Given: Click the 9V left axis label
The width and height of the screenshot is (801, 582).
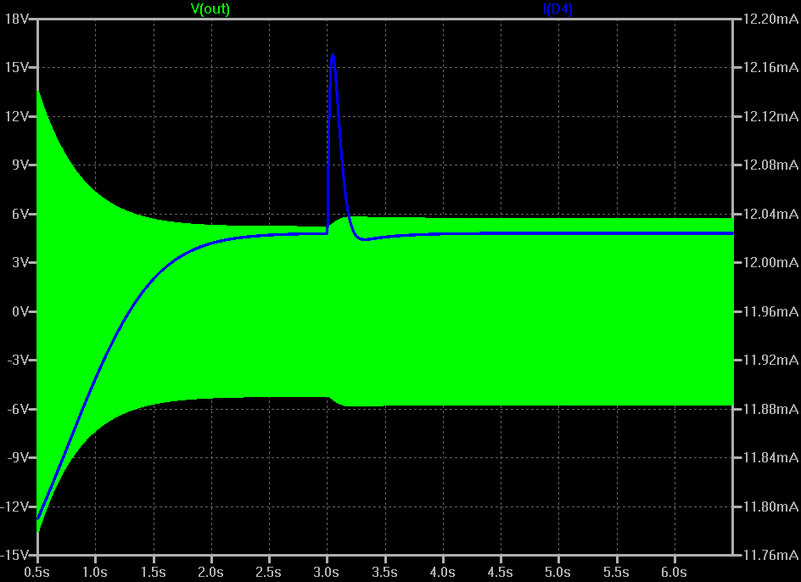Looking at the screenshot, I should pos(20,165).
